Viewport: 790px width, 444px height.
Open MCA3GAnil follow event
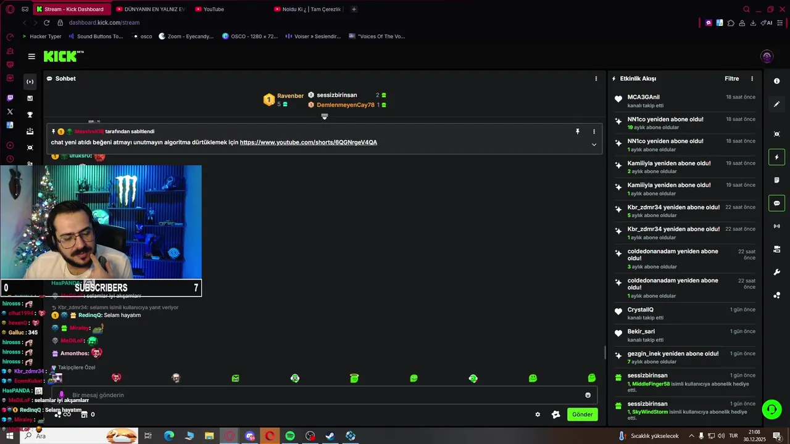685,101
